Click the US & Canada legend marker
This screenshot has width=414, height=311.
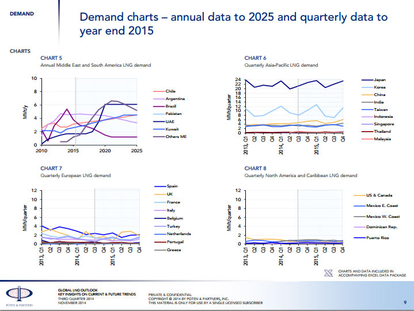click(x=359, y=195)
